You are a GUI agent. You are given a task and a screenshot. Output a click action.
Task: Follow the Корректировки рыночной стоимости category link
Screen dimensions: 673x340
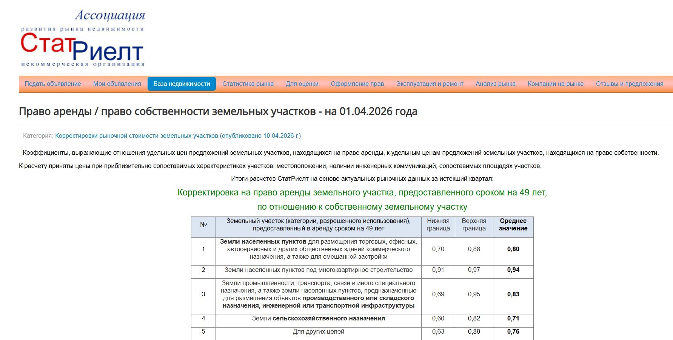178,136
